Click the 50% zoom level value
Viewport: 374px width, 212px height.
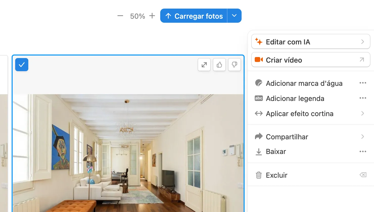[x=137, y=16]
